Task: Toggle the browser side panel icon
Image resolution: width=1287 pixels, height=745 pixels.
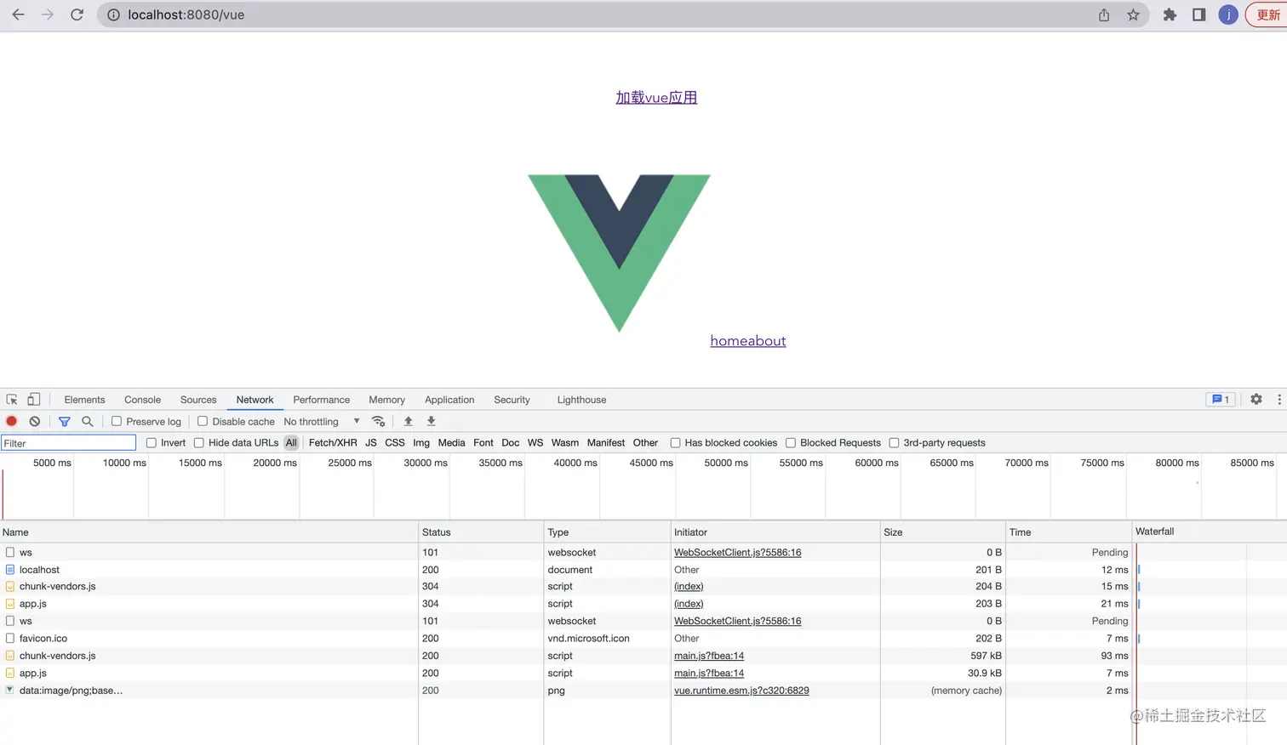Action: coord(1198,14)
